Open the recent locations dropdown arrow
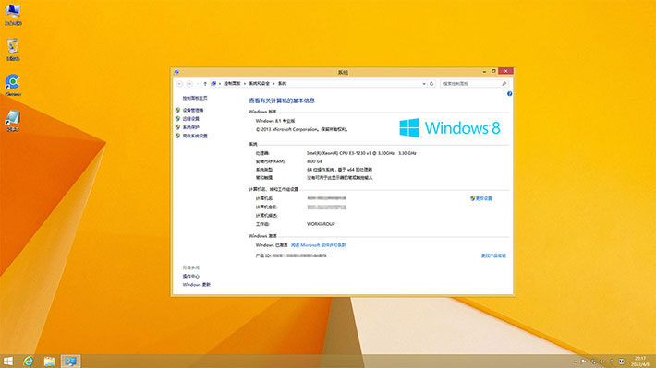The height and width of the screenshot is (368, 656). point(198,84)
